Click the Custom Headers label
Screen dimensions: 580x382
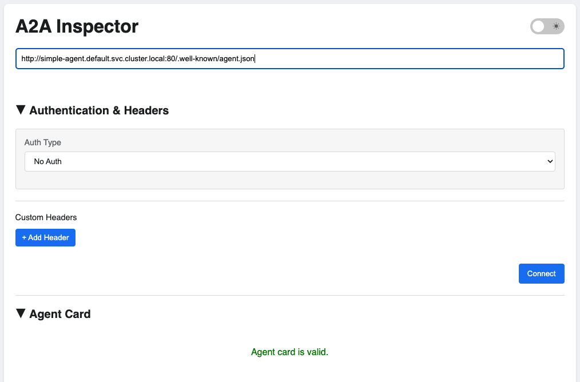coord(45,217)
